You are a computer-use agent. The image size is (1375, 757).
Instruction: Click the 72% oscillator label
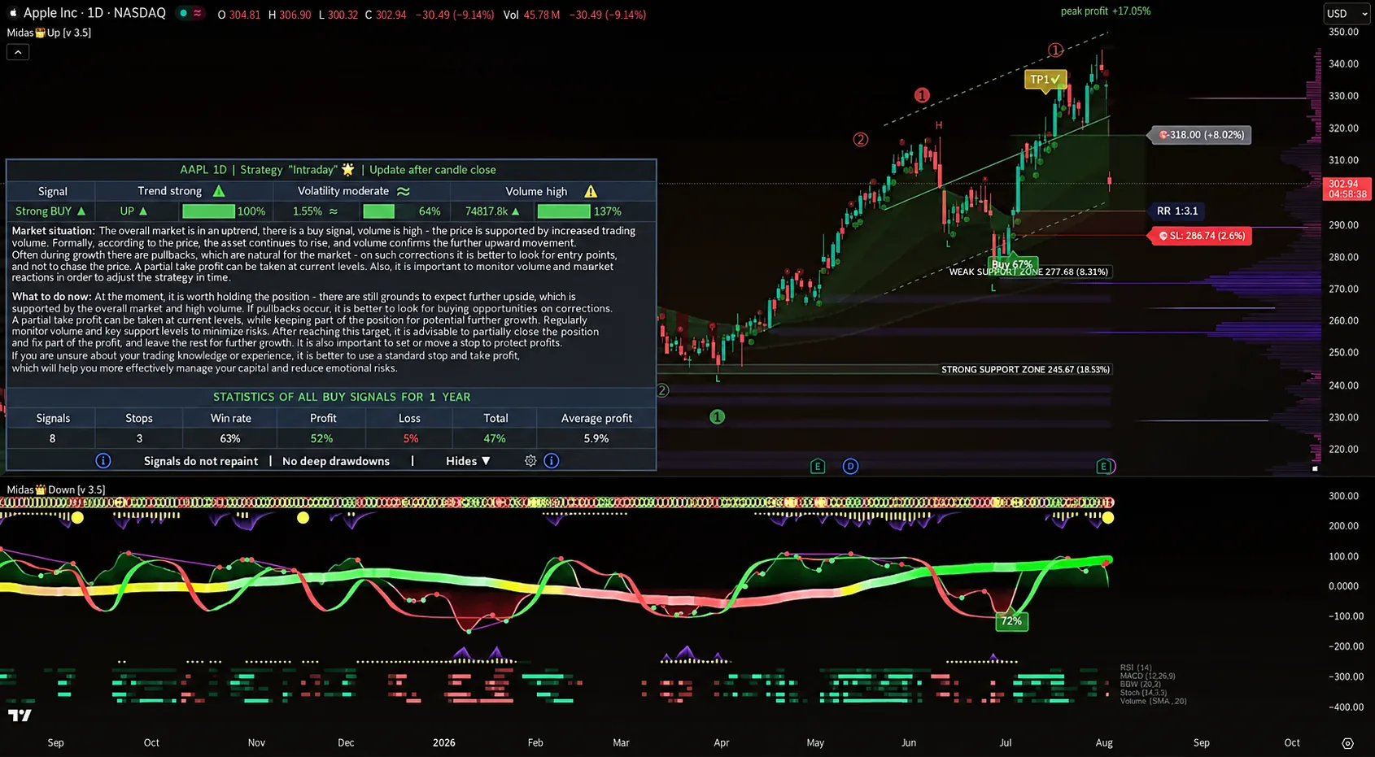point(1011,621)
